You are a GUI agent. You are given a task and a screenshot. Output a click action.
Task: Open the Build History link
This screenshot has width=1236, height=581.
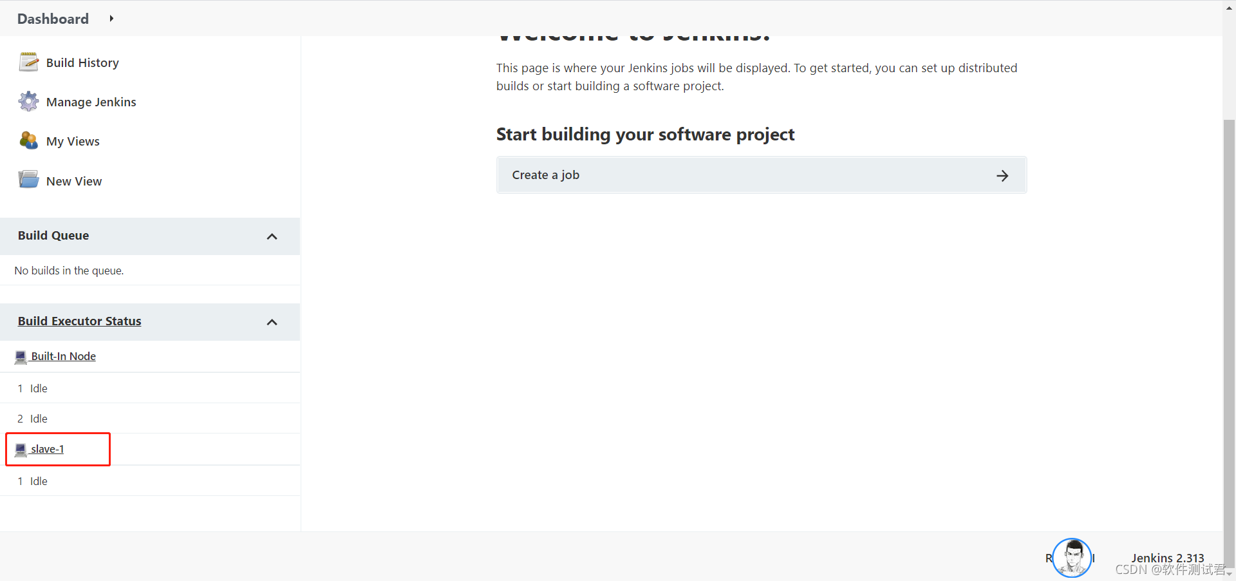(82, 62)
